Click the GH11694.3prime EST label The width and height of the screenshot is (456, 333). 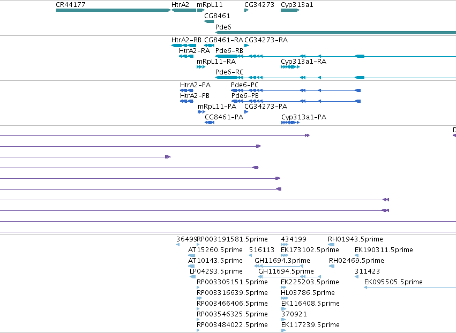(282, 261)
